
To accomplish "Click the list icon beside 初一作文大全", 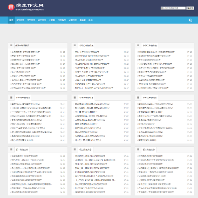I will (x=11, y=150).
